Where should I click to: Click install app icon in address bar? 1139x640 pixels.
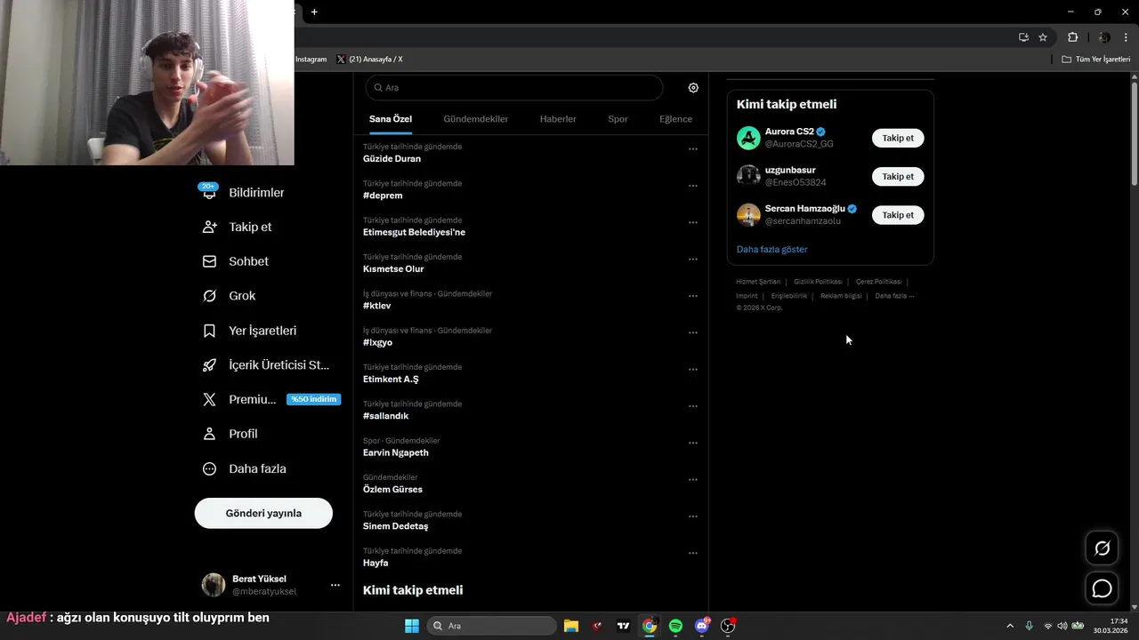pos(1023,37)
